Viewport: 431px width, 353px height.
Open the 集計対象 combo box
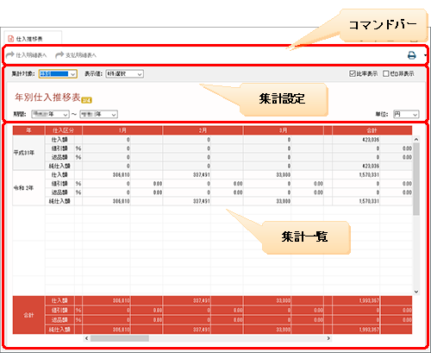click(x=58, y=74)
